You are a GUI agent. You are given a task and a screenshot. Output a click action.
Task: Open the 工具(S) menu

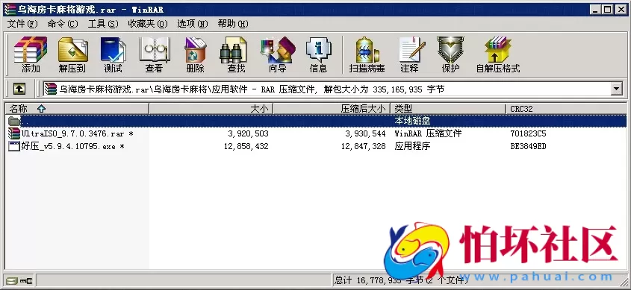point(103,24)
